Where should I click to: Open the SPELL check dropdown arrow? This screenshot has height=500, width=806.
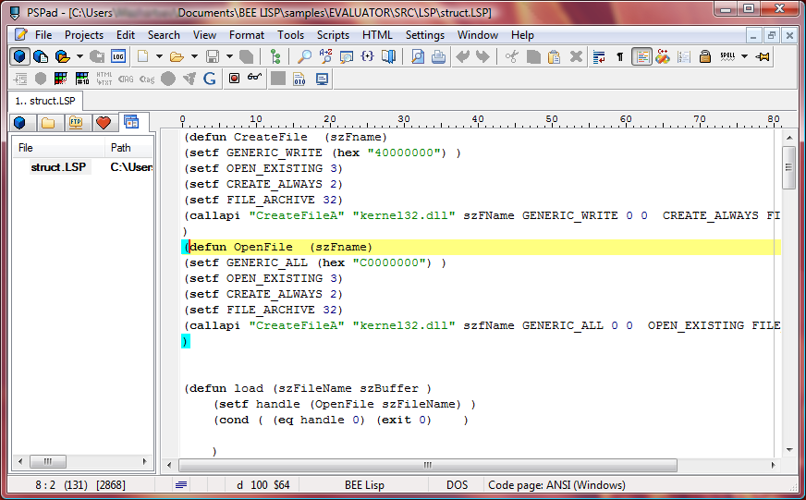click(746, 56)
